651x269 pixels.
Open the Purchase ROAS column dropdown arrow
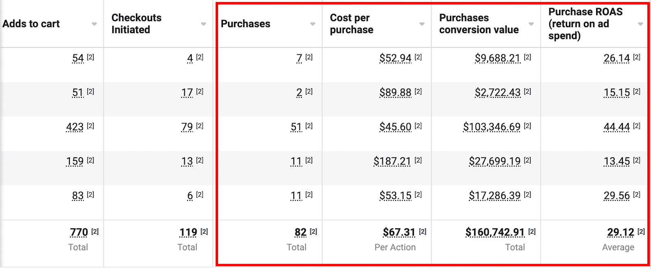pos(640,24)
